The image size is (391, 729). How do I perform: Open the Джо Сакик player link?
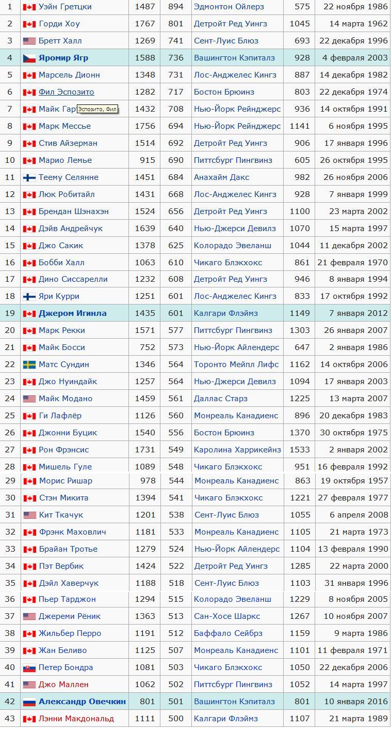click(x=61, y=246)
